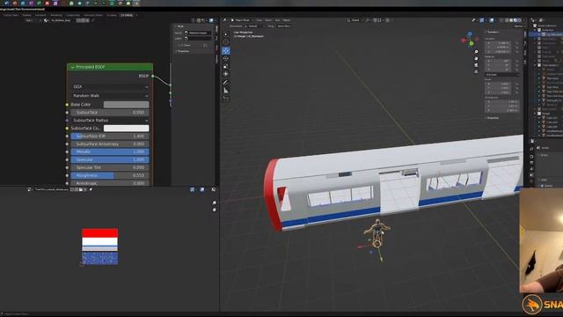Open Object menu in 3D viewport header
Viewport: 563px width, 317px height.
[x=287, y=20]
